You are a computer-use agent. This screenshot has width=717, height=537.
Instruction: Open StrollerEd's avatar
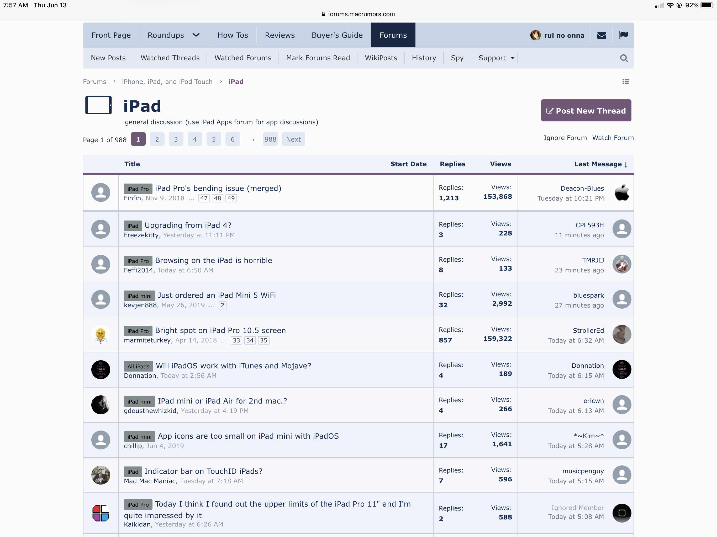tap(622, 334)
